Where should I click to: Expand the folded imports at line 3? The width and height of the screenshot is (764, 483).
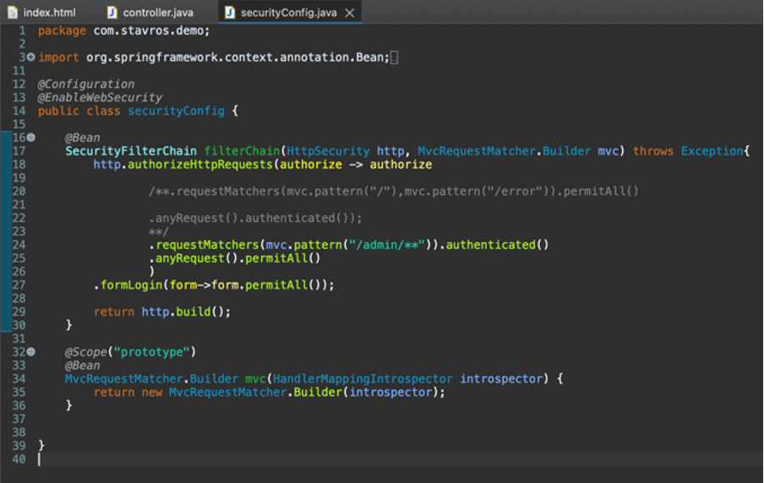click(31, 57)
